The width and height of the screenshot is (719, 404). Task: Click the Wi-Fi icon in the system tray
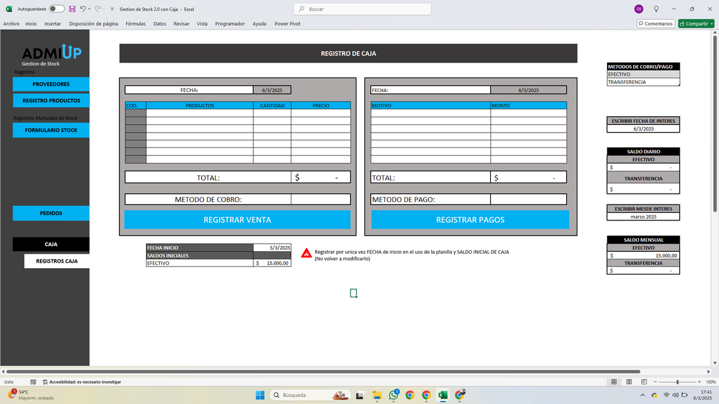[x=667, y=395]
